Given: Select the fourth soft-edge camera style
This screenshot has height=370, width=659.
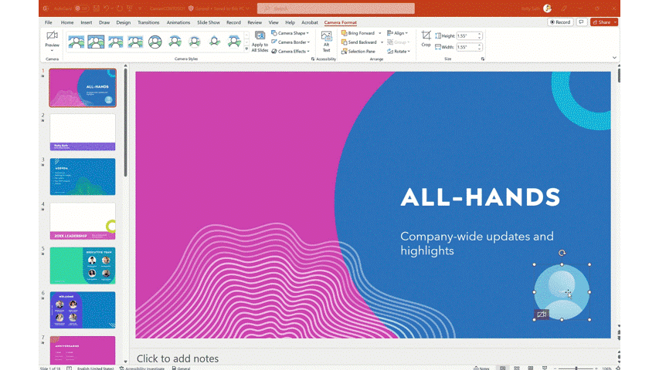Looking at the screenshot, I should [135, 42].
